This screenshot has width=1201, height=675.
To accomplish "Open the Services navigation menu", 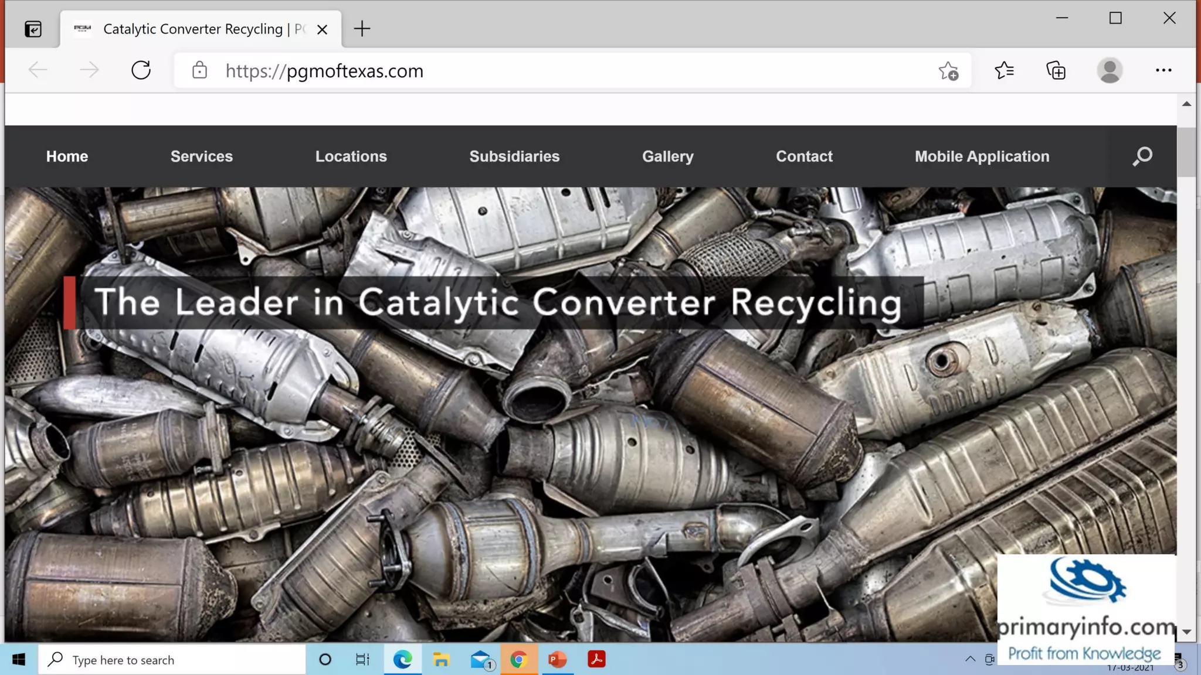I will click(x=201, y=156).
